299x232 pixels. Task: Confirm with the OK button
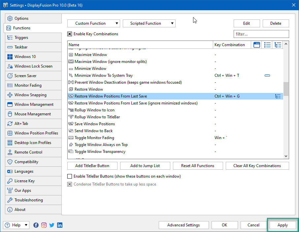(225, 225)
